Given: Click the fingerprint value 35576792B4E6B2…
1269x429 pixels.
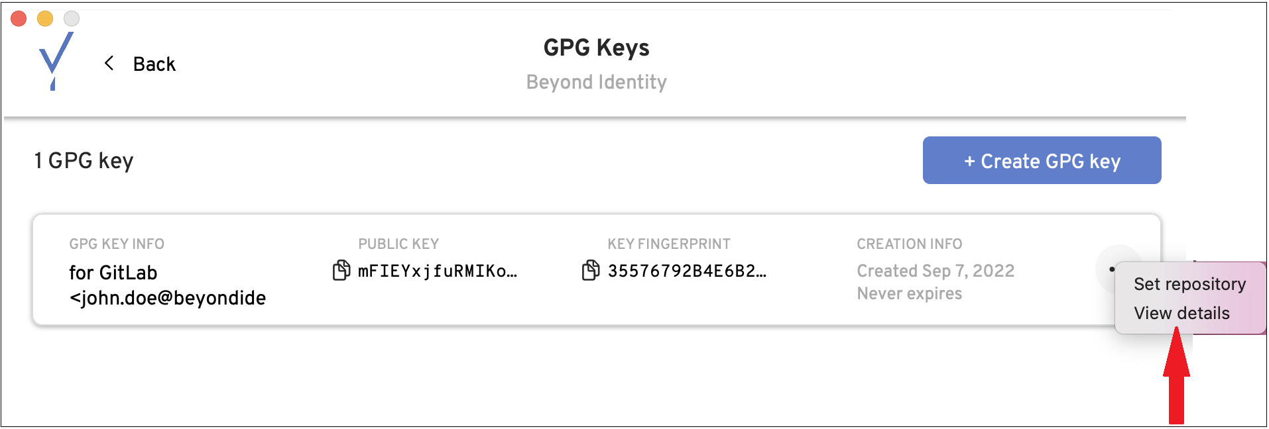Looking at the screenshot, I should (x=687, y=271).
